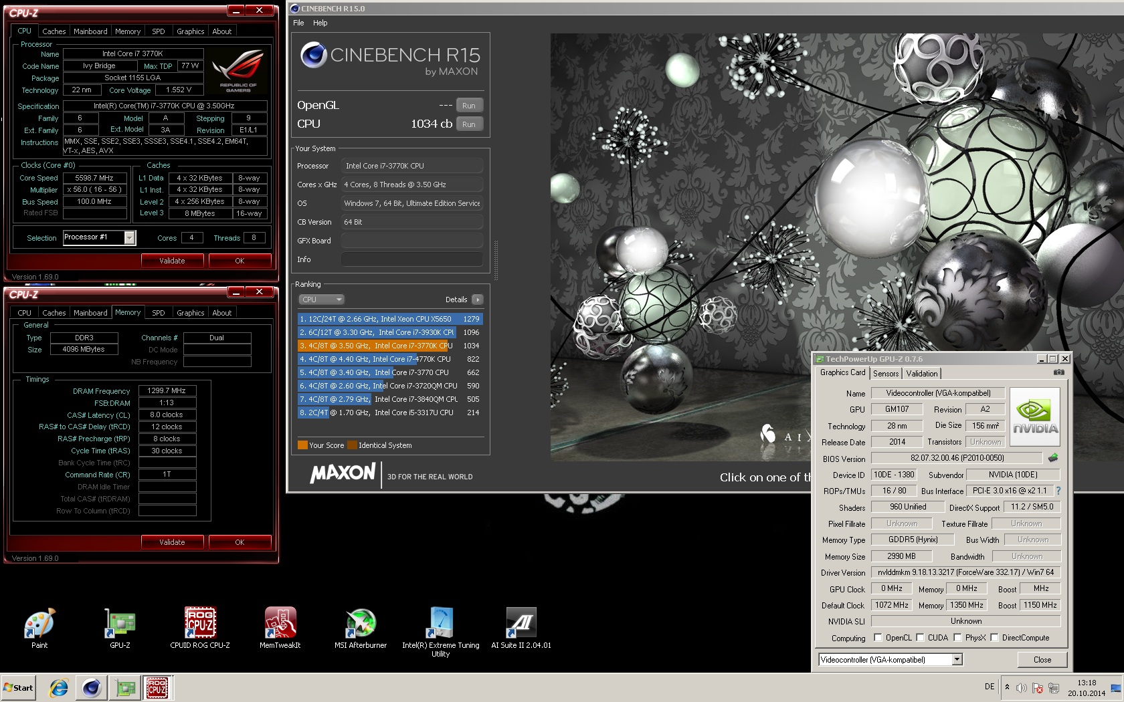This screenshot has height=702, width=1124.
Task: Open the GPU-Z desktop shortcut
Action: tap(120, 628)
